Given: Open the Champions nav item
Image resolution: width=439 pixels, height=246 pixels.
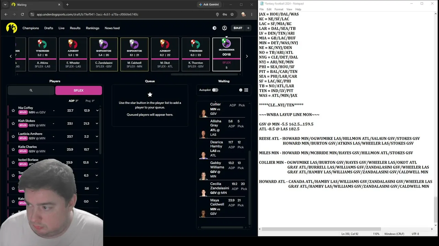Looking at the screenshot, I should (31, 28).
